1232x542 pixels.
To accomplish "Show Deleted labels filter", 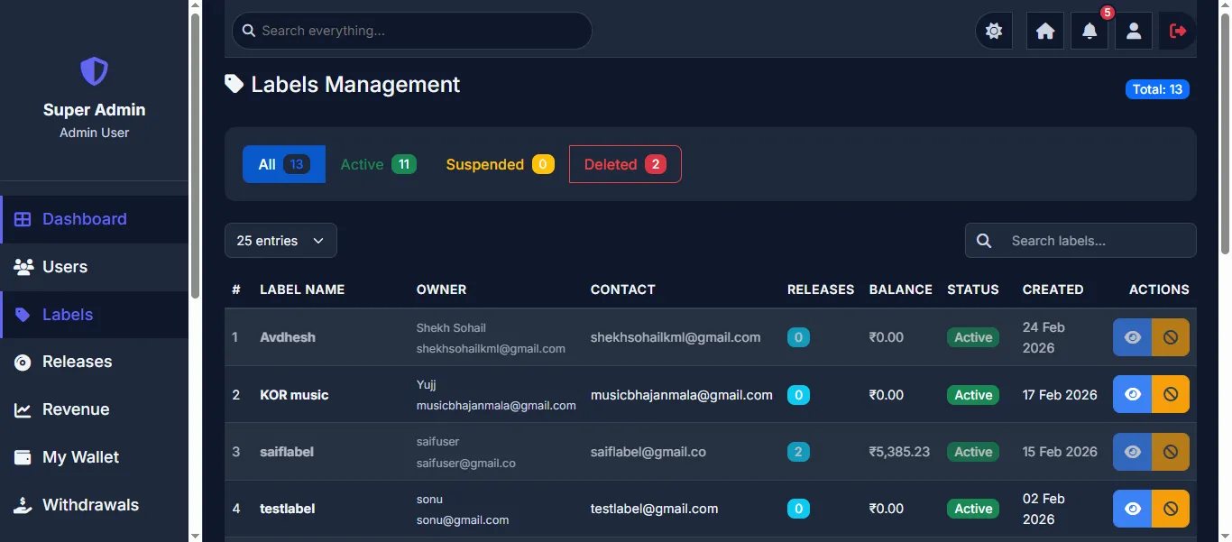I will click(625, 164).
